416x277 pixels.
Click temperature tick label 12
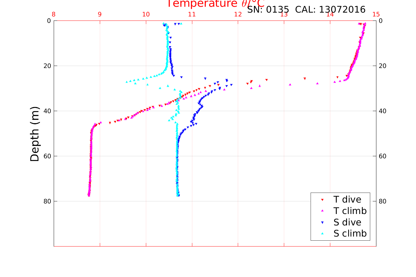pos(238,15)
